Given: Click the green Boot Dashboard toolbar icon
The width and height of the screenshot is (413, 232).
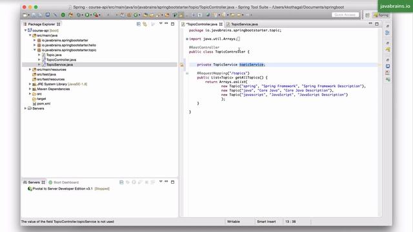Looking at the screenshot, I should point(63,15).
